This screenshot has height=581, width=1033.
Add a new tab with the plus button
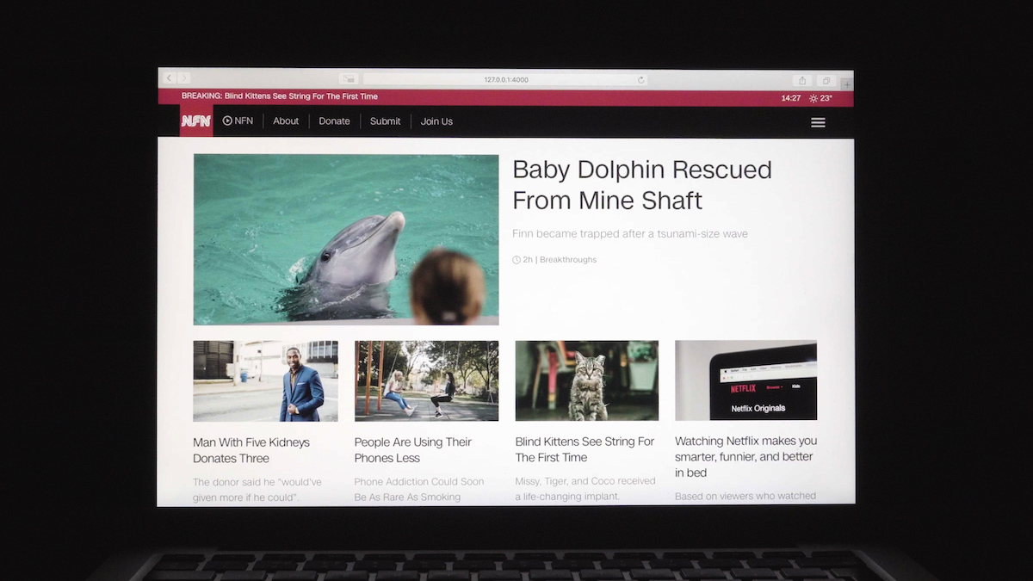(x=846, y=83)
